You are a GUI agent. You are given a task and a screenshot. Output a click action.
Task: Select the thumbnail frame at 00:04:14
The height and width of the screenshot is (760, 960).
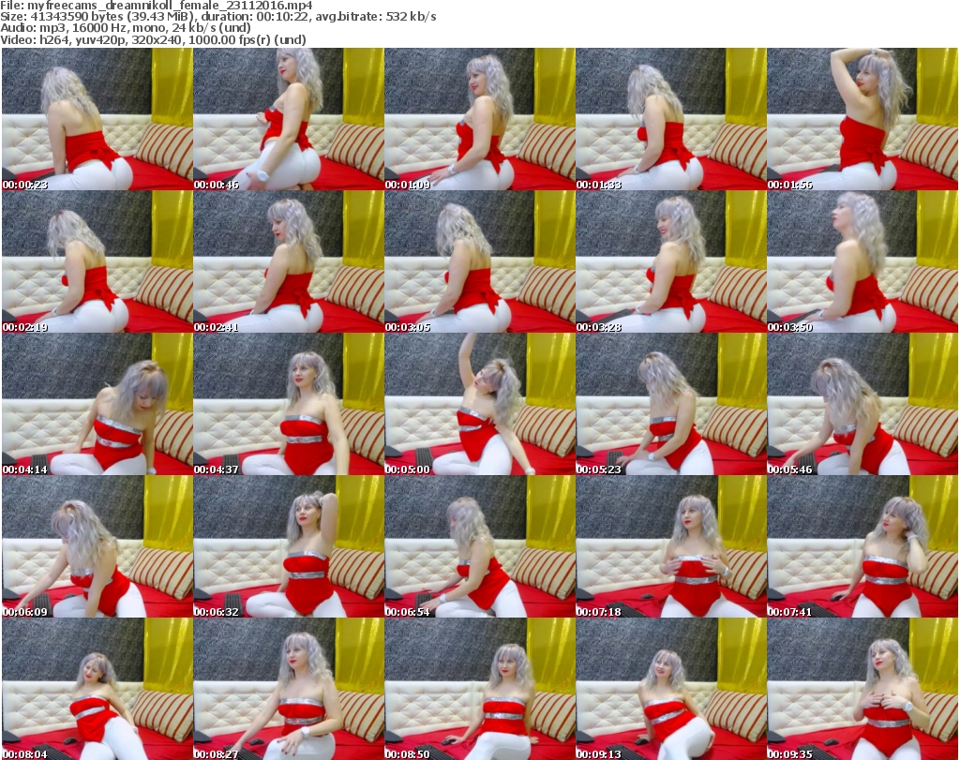point(97,405)
